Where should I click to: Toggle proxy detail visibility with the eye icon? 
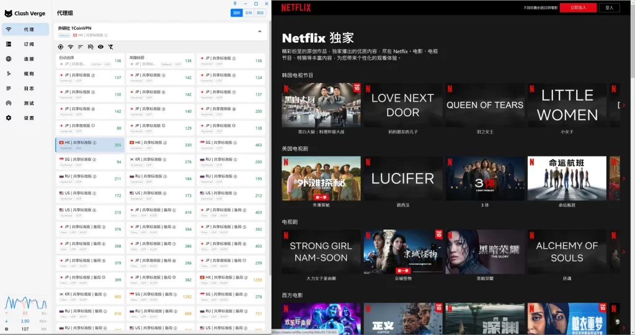coord(100,47)
